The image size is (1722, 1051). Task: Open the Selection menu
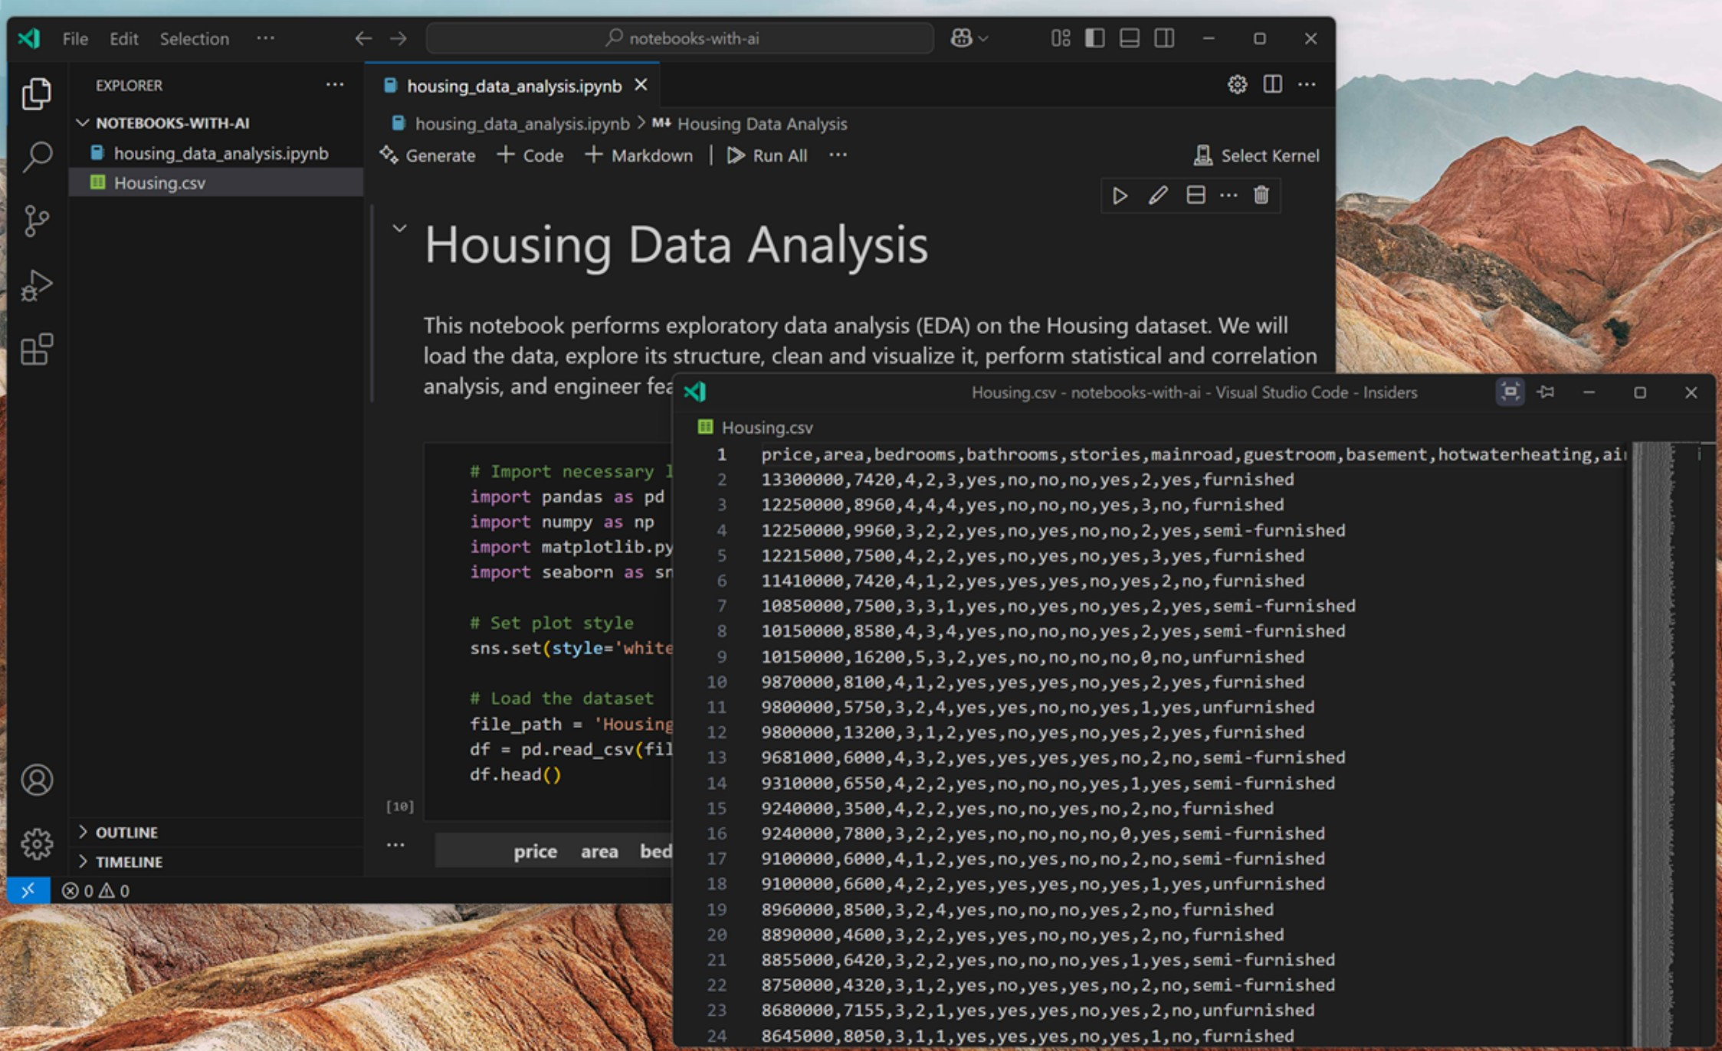194,38
